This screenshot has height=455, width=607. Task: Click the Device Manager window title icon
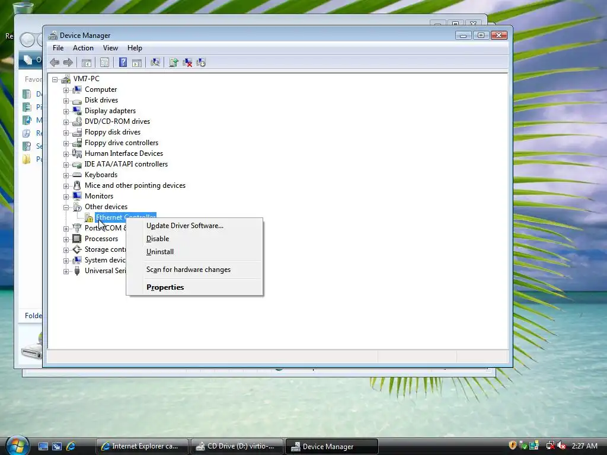click(53, 35)
